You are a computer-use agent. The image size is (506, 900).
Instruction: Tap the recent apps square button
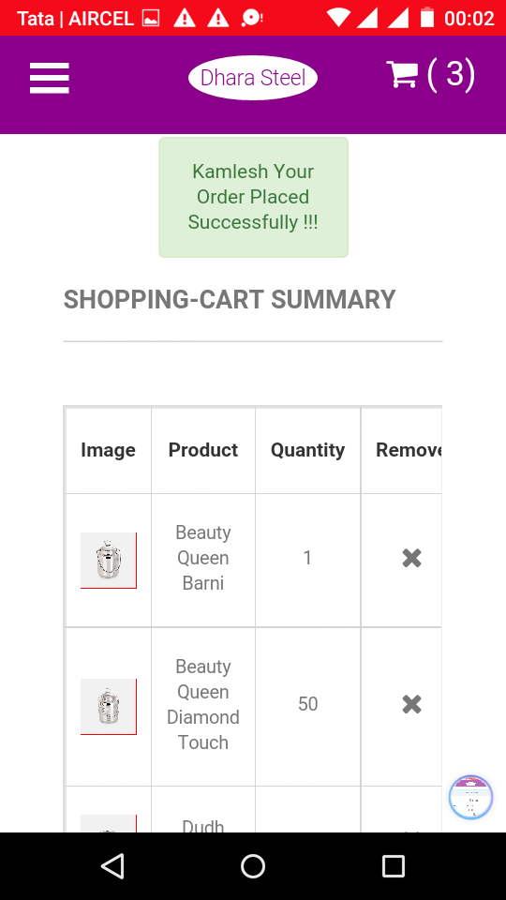[394, 866]
